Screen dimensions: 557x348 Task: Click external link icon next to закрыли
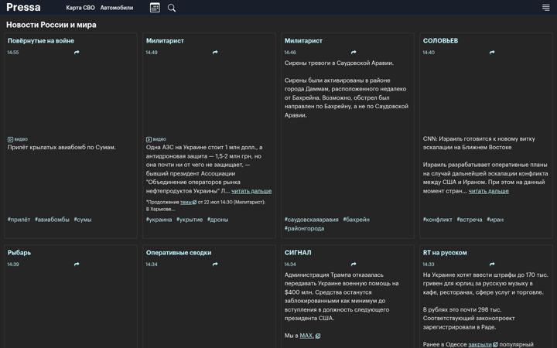(x=496, y=344)
